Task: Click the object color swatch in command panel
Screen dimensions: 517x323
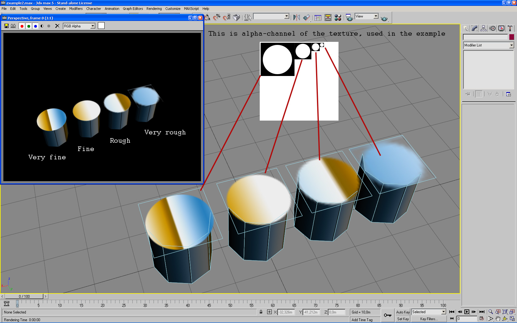Action: tap(511, 37)
